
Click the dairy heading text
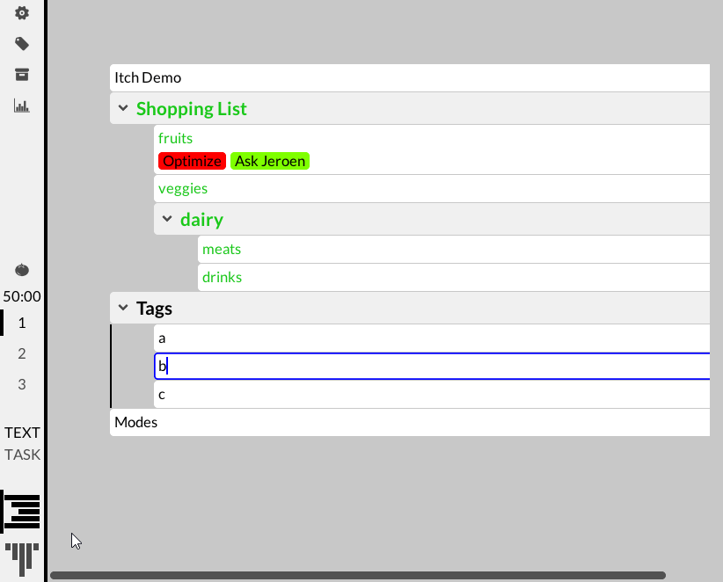coord(201,219)
